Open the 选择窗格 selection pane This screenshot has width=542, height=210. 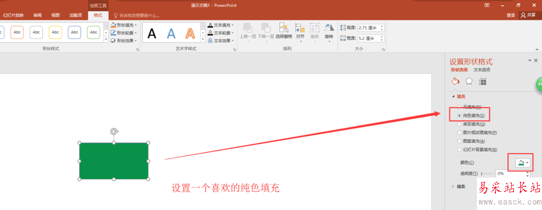pyautogui.click(x=284, y=31)
